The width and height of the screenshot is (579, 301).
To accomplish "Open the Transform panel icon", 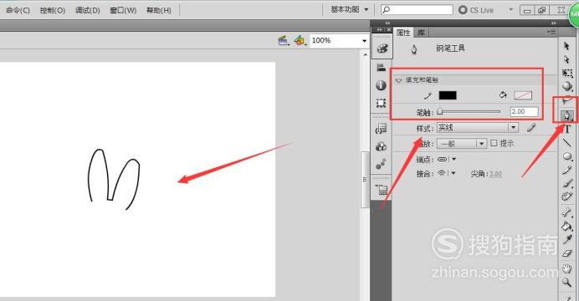I will [x=381, y=103].
